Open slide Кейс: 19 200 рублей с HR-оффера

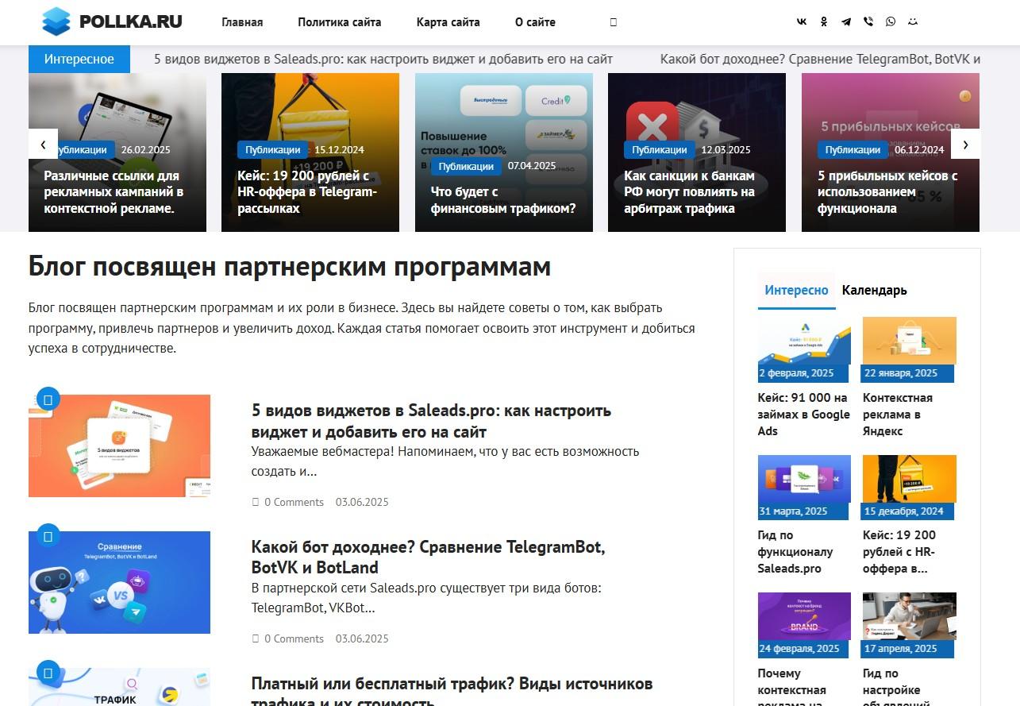coord(307,192)
